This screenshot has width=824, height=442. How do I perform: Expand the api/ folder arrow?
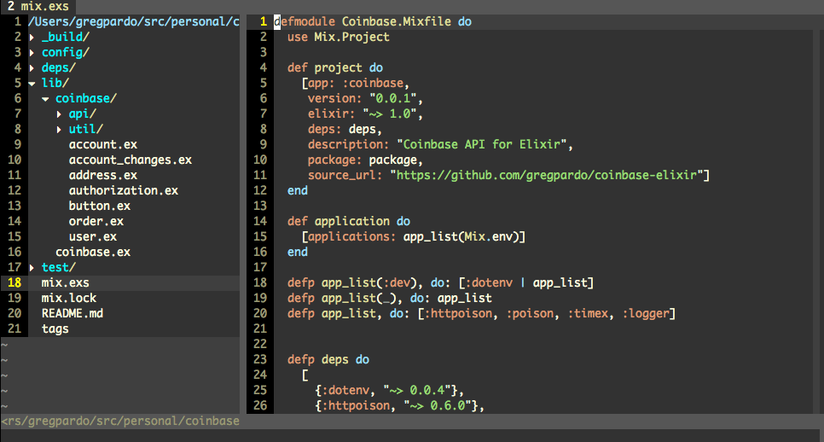coord(60,114)
